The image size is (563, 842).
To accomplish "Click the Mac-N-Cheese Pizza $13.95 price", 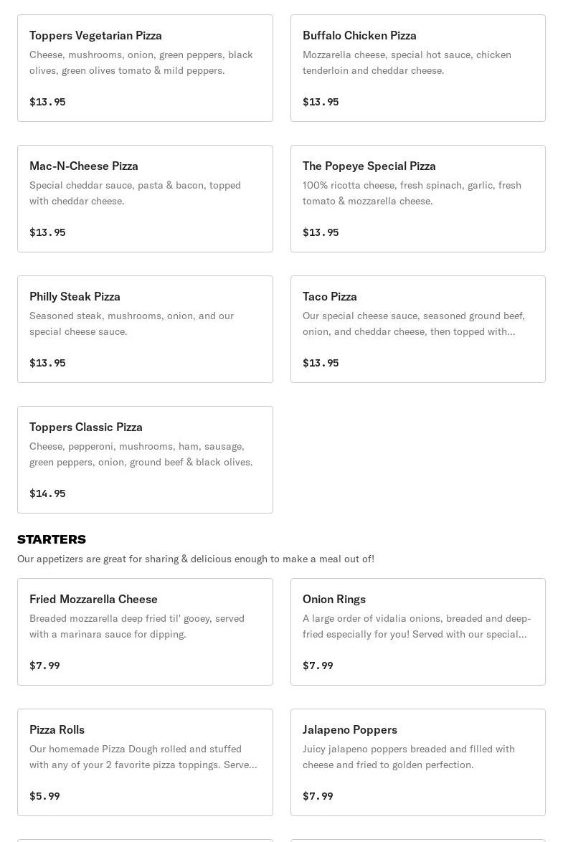I will pos(47,232).
